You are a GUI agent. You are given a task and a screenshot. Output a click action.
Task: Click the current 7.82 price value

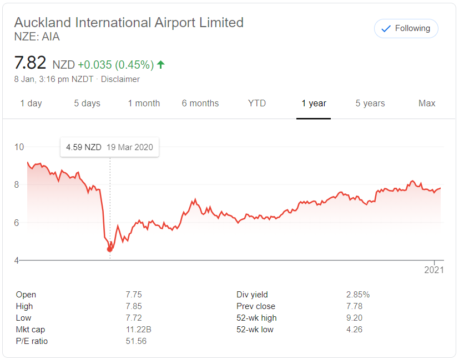pos(30,63)
